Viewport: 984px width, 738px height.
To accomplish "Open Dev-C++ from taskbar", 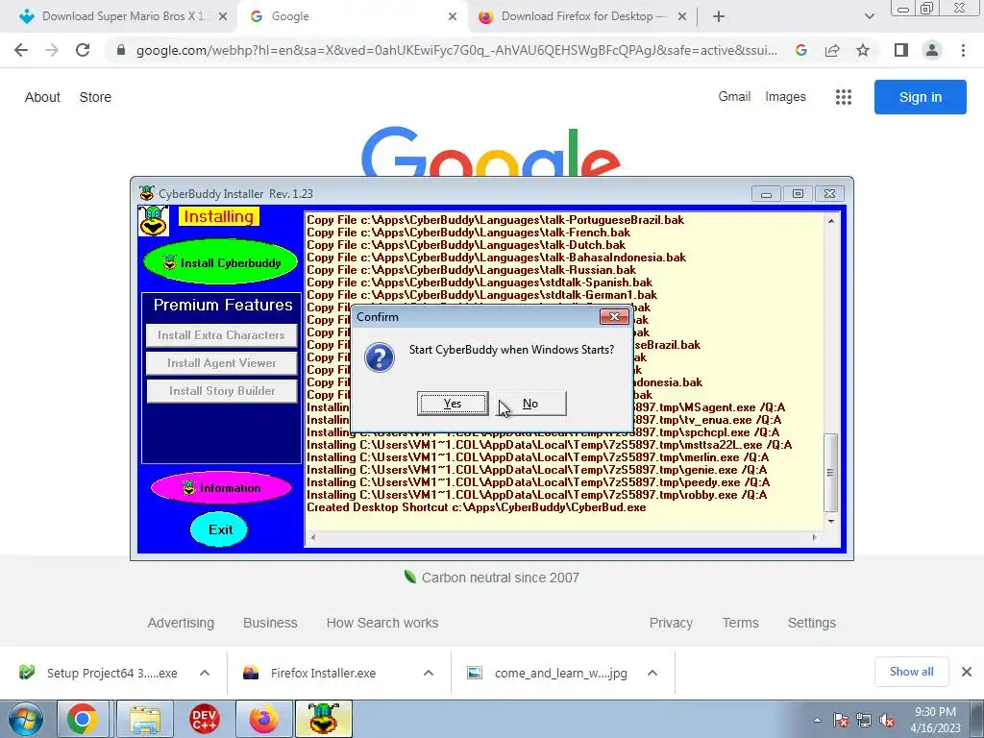I will click(205, 719).
